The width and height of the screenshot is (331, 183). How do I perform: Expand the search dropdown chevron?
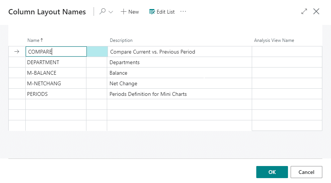[x=111, y=12]
